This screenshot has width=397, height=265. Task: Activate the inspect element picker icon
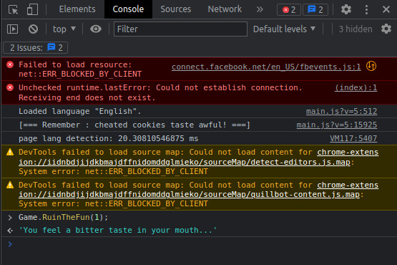coord(13,9)
